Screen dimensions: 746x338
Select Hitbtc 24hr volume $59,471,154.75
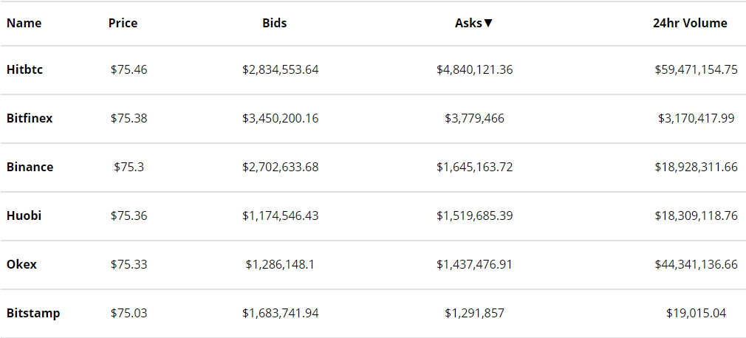coord(696,69)
